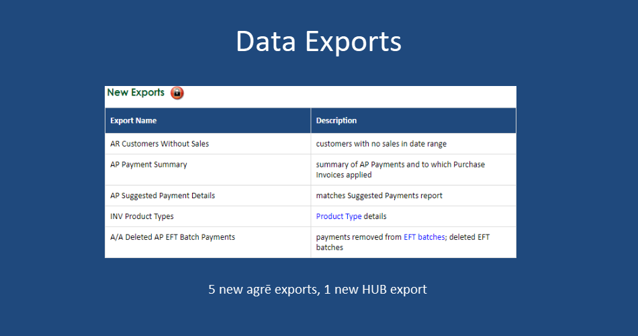Click the red lock icon beside New Exports
The image size is (638, 336).
pyautogui.click(x=177, y=93)
